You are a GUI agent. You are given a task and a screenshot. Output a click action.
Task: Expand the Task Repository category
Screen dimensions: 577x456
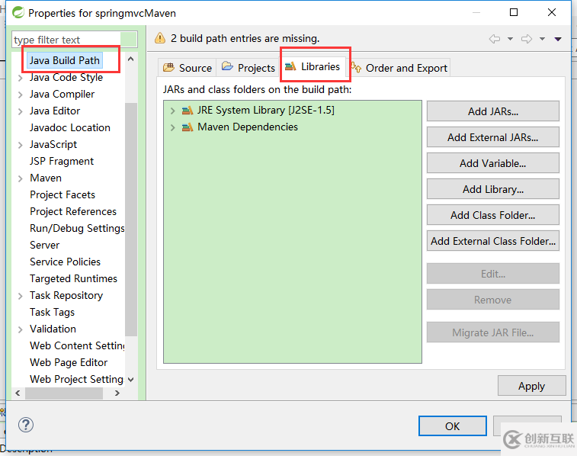pos(21,296)
